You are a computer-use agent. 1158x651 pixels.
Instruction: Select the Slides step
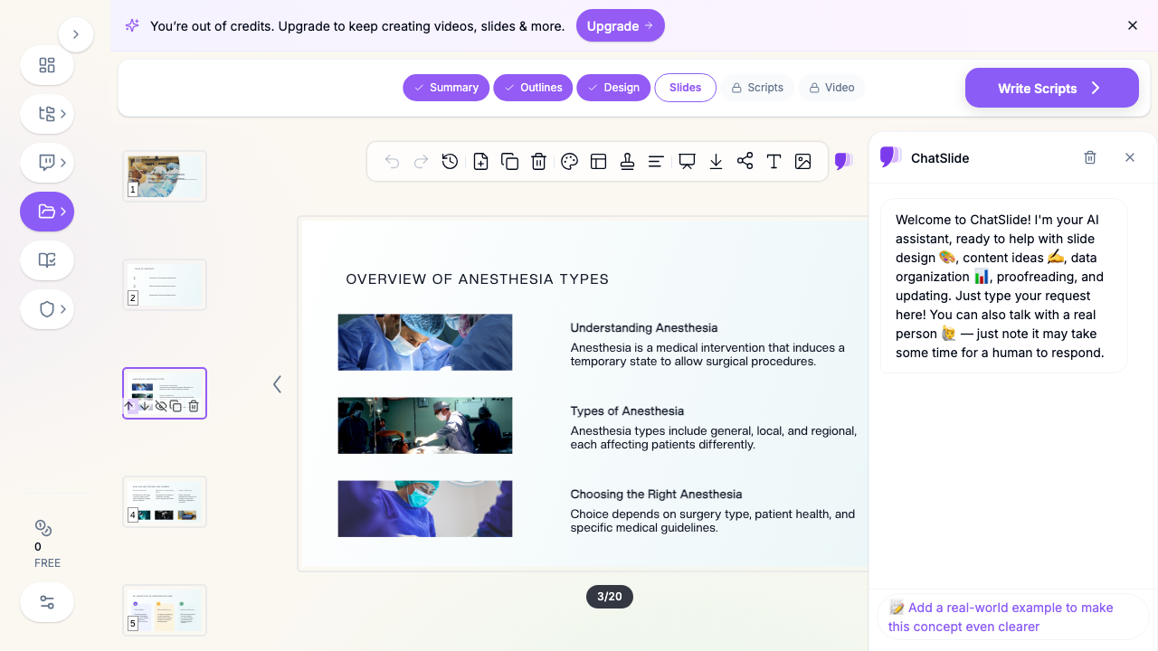click(685, 88)
